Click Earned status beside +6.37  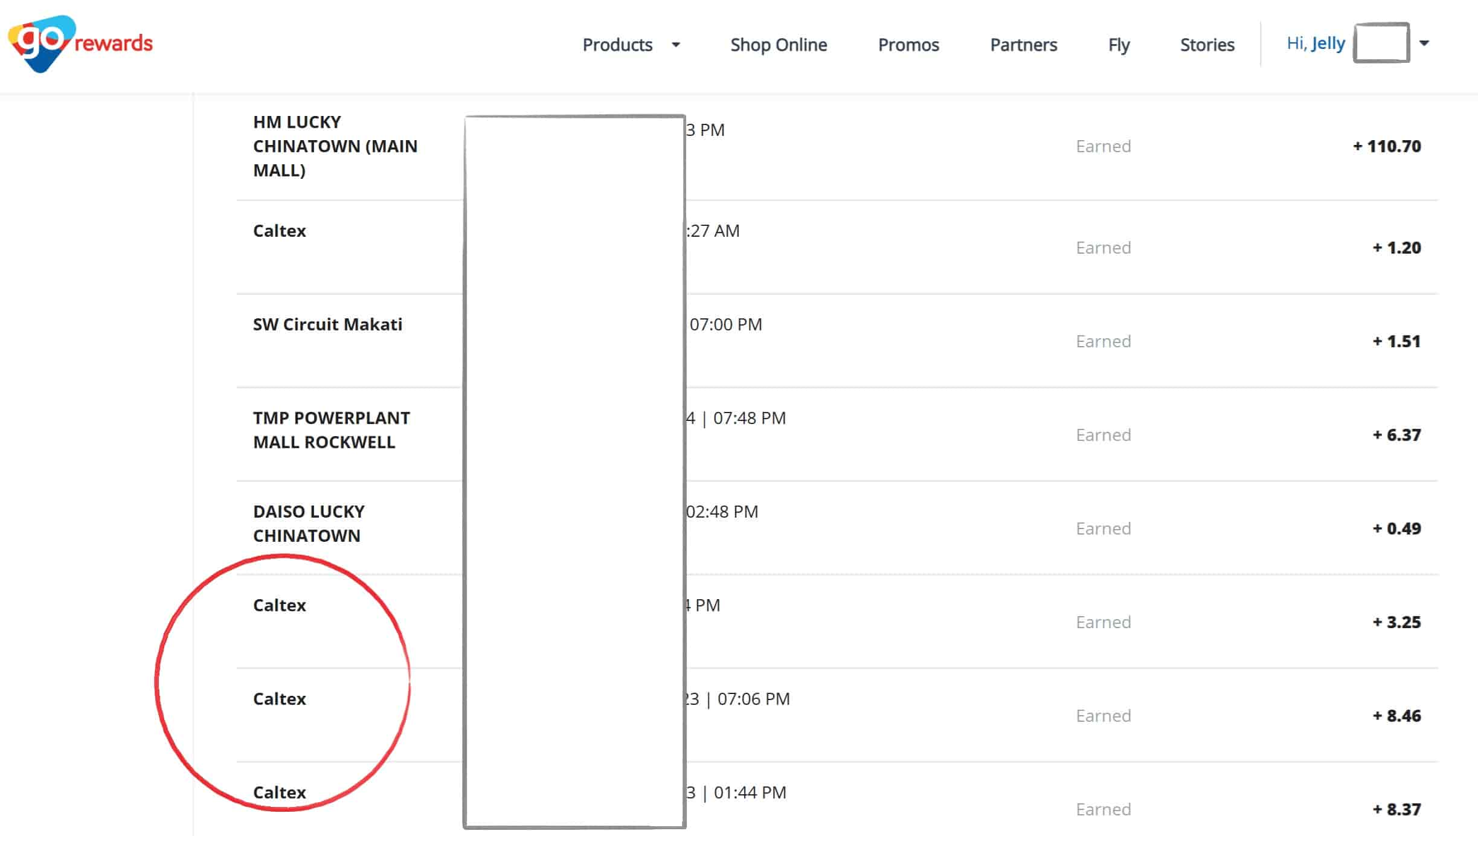(1103, 435)
